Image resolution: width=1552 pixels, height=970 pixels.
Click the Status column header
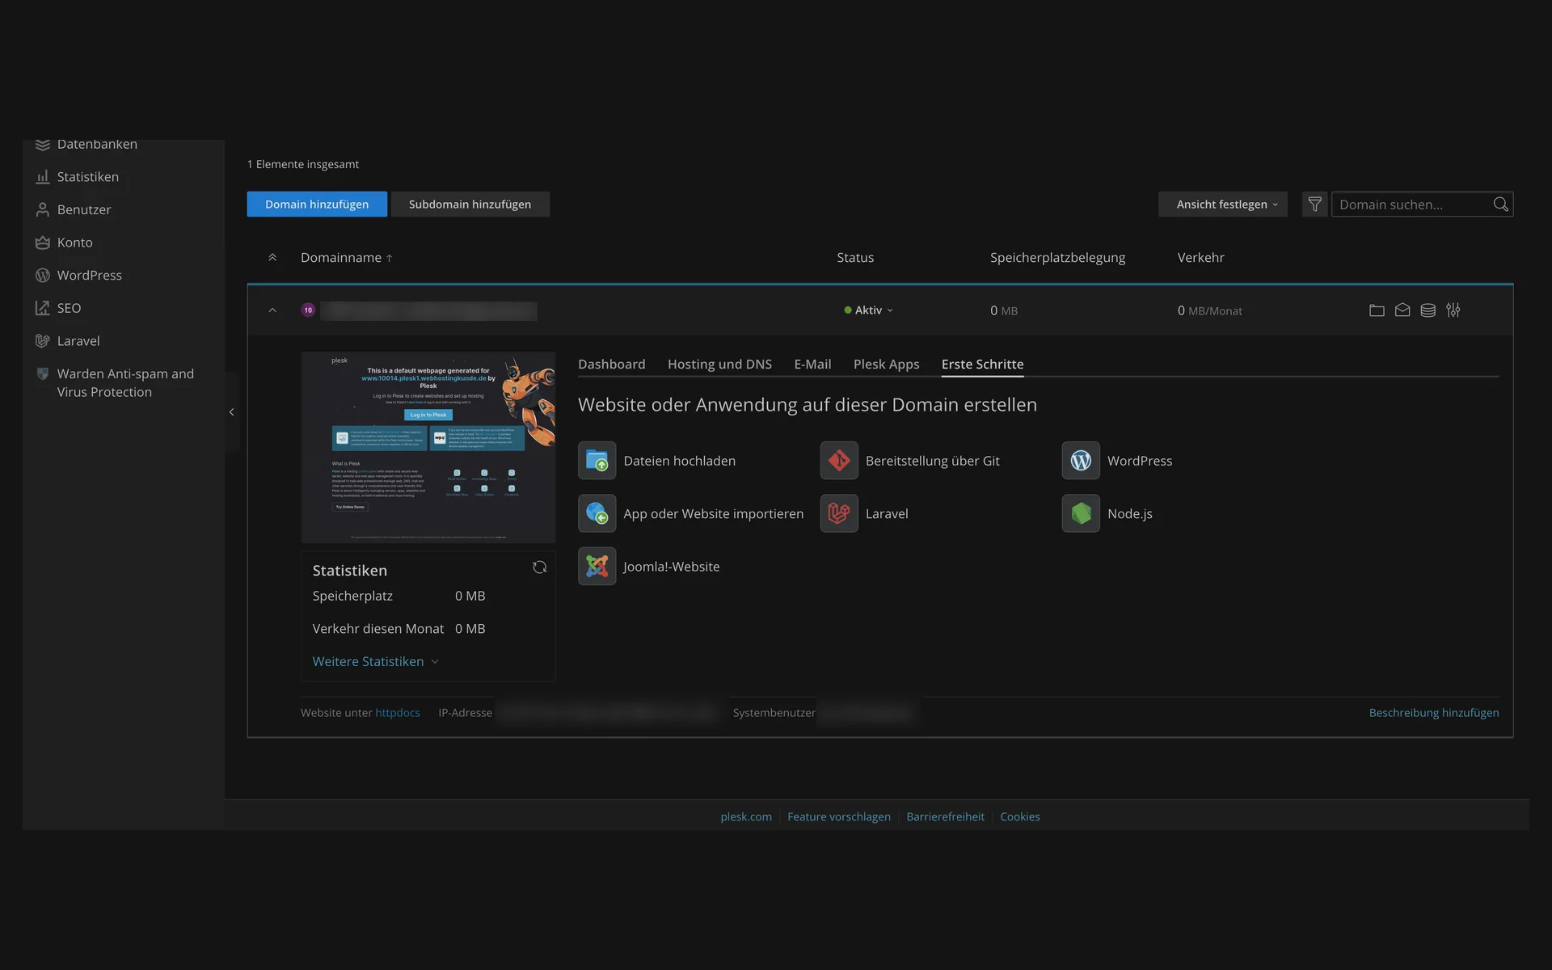(x=855, y=258)
